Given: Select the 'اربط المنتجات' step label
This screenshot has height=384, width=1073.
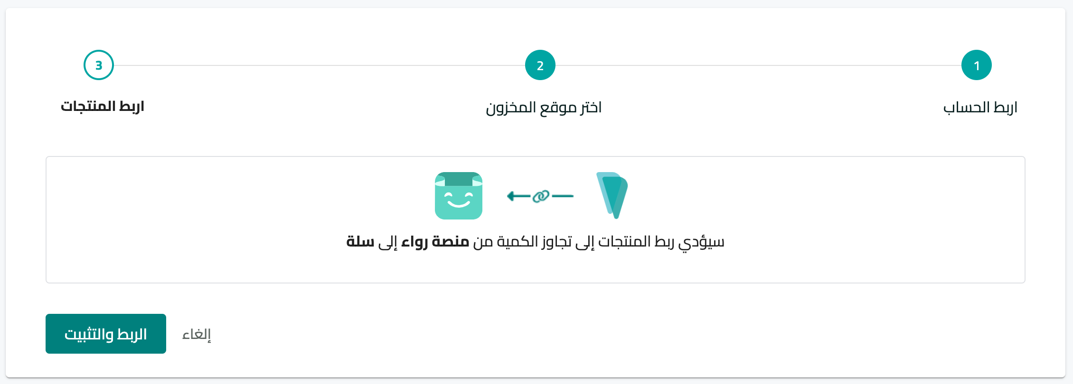Looking at the screenshot, I should (102, 106).
